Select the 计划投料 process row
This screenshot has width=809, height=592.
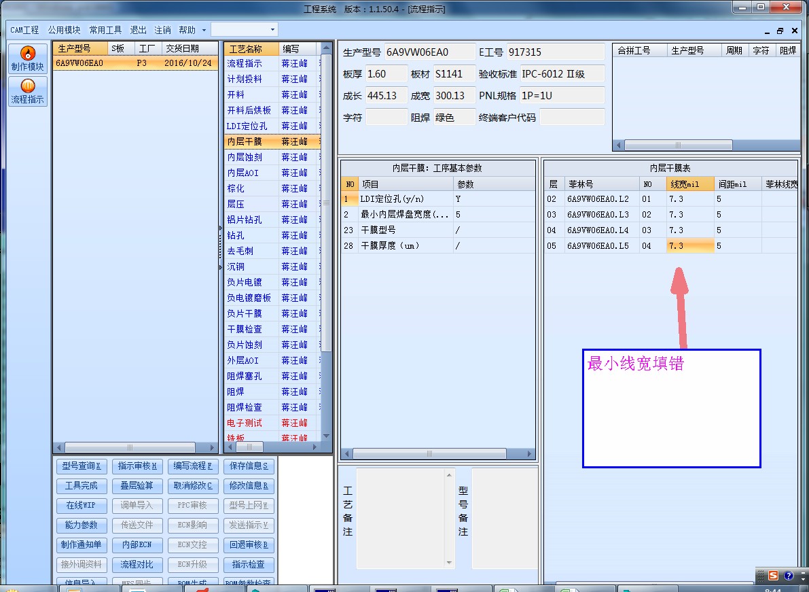pos(272,79)
